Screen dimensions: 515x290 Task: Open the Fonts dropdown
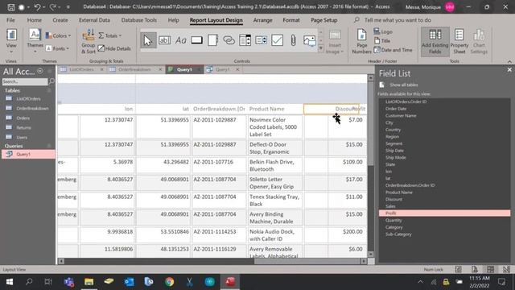(x=58, y=48)
